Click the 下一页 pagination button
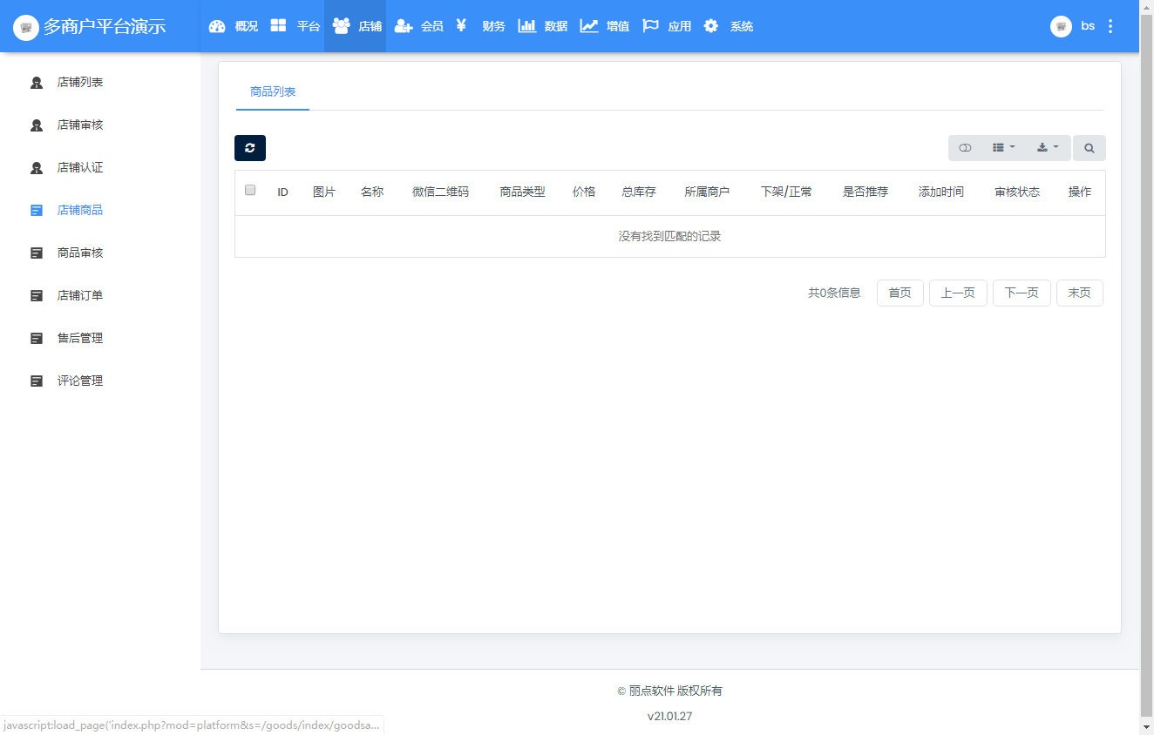This screenshot has width=1154, height=735. [1022, 293]
